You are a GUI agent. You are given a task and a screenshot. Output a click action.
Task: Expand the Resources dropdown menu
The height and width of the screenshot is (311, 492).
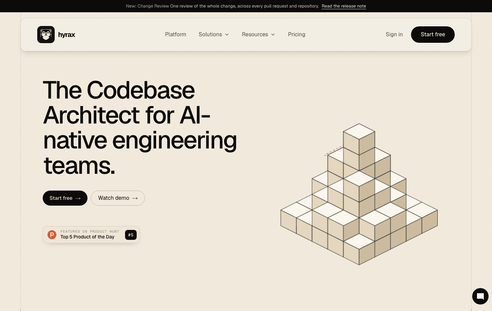(x=259, y=35)
